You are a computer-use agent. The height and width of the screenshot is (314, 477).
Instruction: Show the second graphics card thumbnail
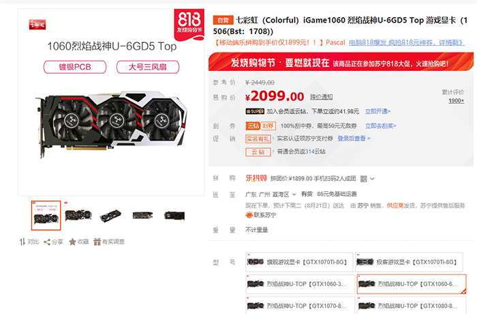click(78, 215)
